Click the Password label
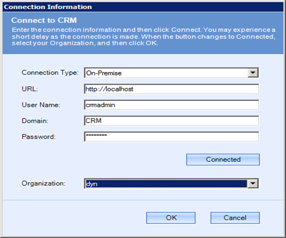This screenshot has height=238, width=286. point(39,136)
